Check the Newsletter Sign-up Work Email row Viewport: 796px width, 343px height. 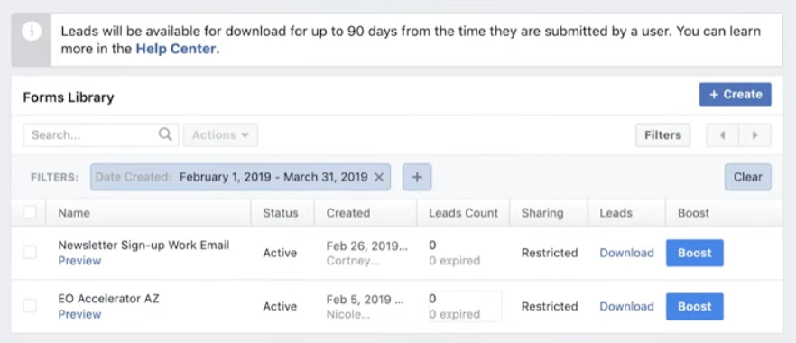[x=30, y=253]
